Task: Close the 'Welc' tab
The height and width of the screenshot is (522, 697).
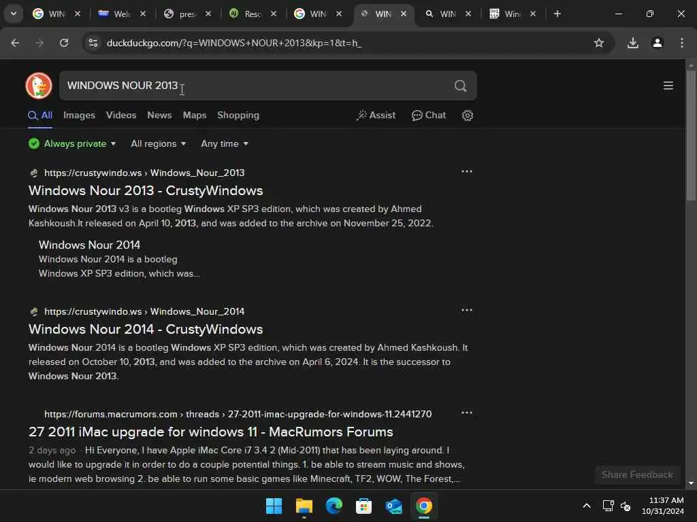Action: 143,14
